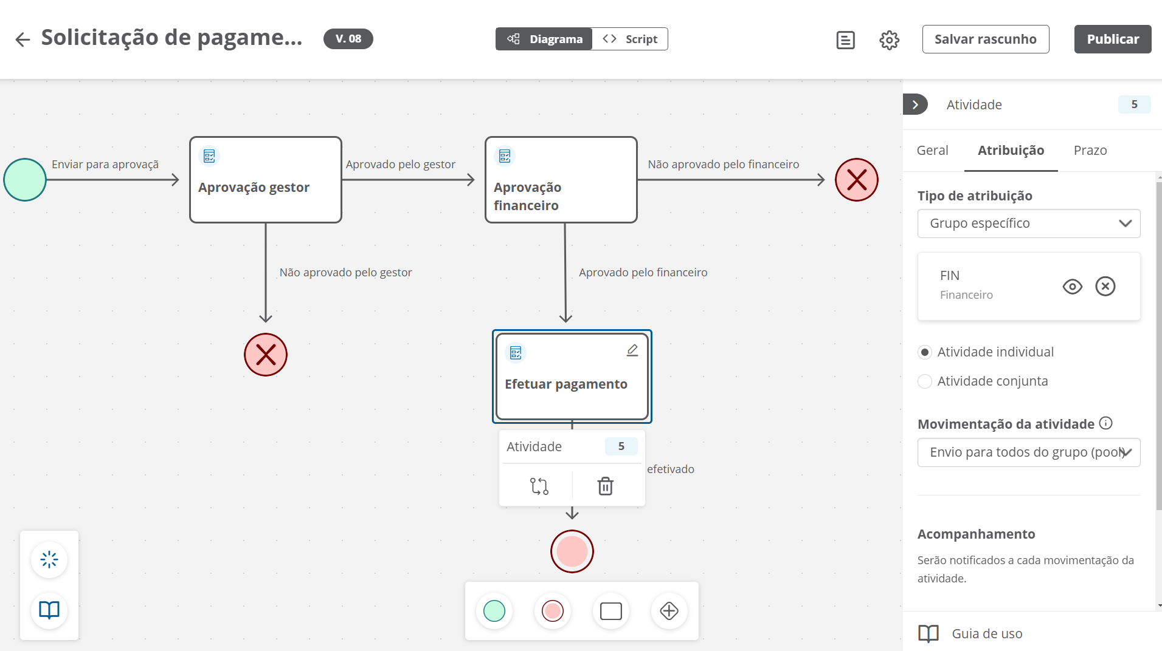Image resolution: width=1162 pixels, height=651 pixels.
Task: Click the delete trash icon for Atividade 5
Action: tap(605, 486)
